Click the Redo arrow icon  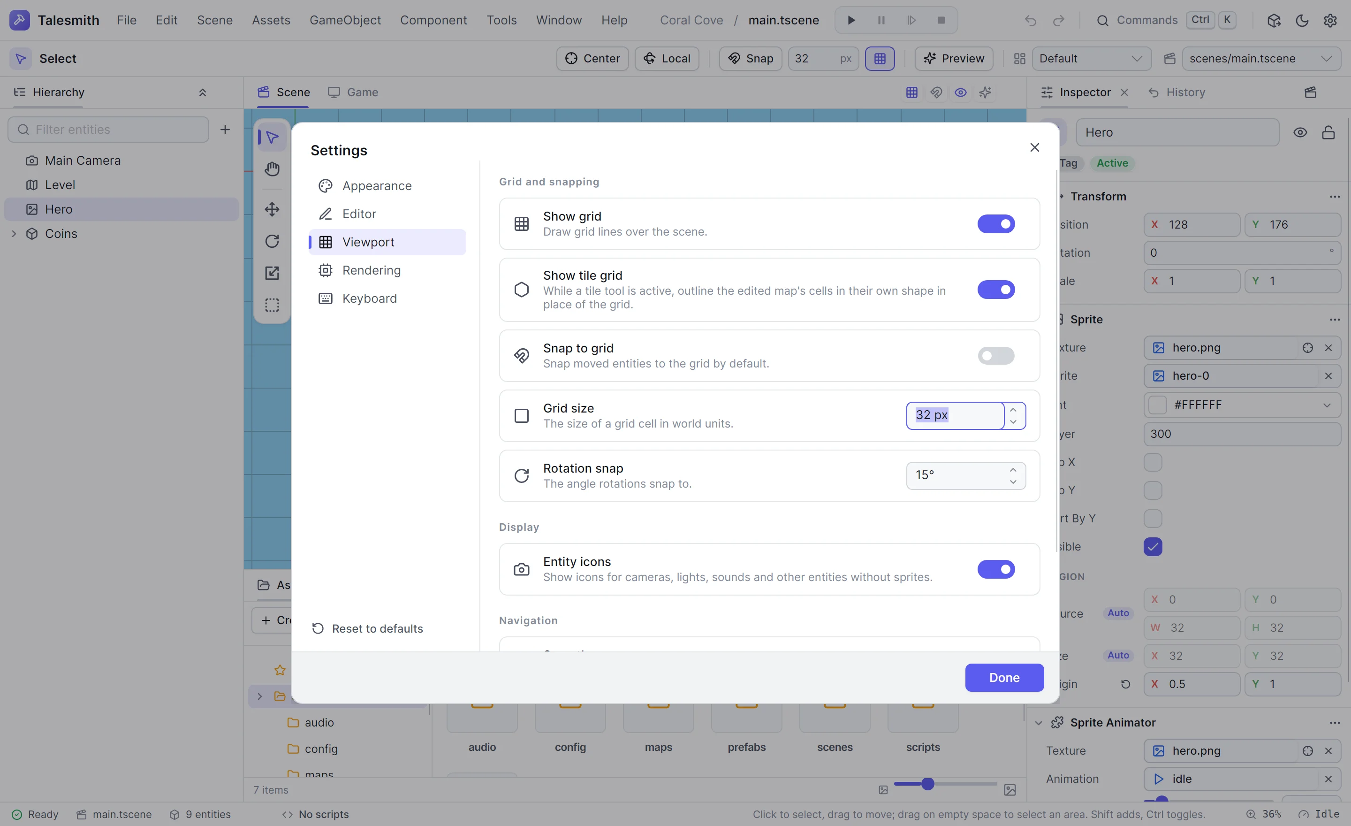point(1058,20)
